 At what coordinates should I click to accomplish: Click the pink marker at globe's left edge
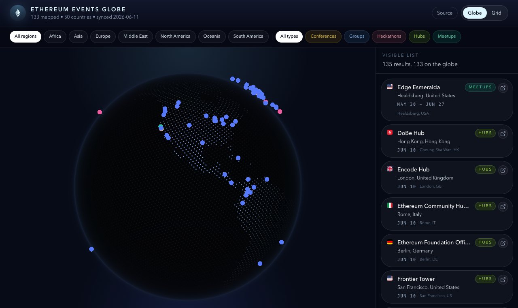click(100, 112)
